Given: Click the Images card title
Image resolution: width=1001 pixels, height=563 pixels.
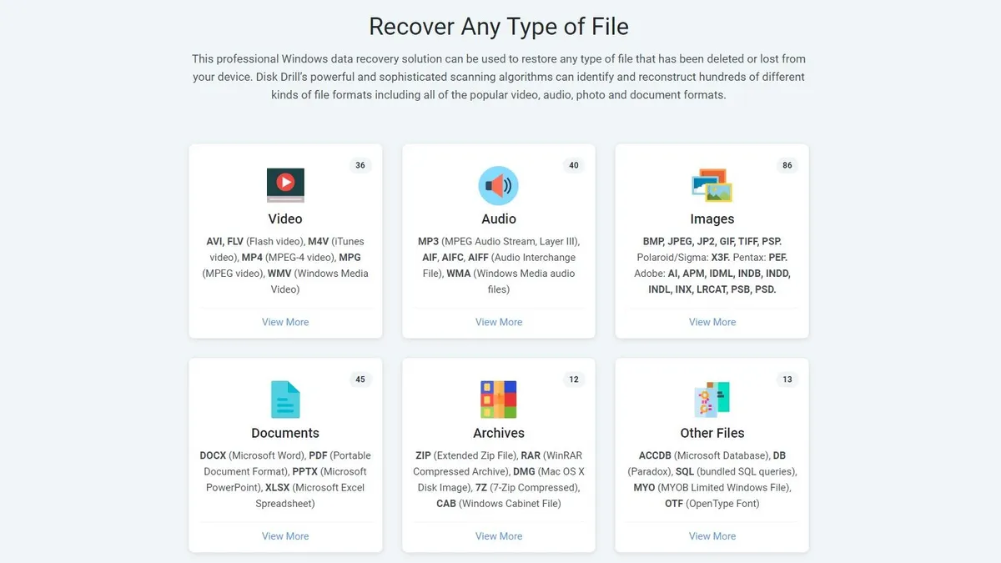Looking at the screenshot, I should pyautogui.click(x=712, y=219).
